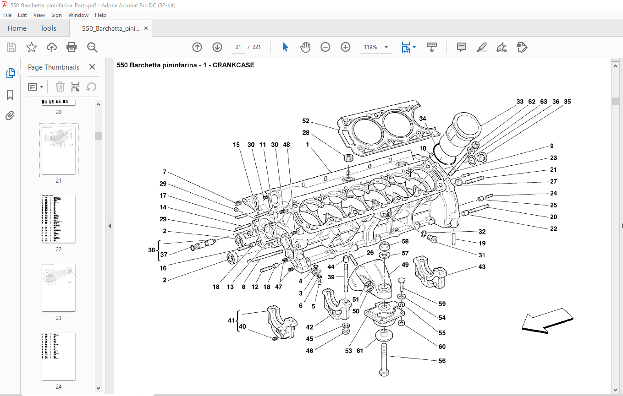Image resolution: width=623 pixels, height=396 pixels.
Task: Switch to the Tools tab
Action: pyautogui.click(x=48, y=28)
